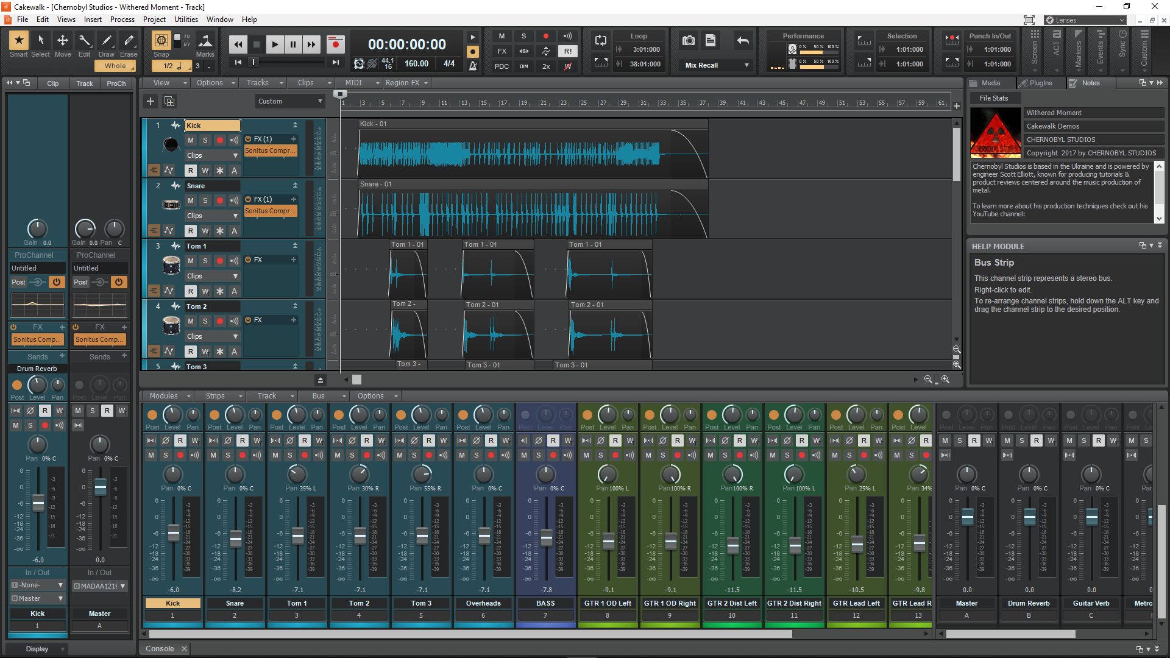The height and width of the screenshot is (658, 1170).
Task: Click the undo arrow icon
Action: [742, 40]
